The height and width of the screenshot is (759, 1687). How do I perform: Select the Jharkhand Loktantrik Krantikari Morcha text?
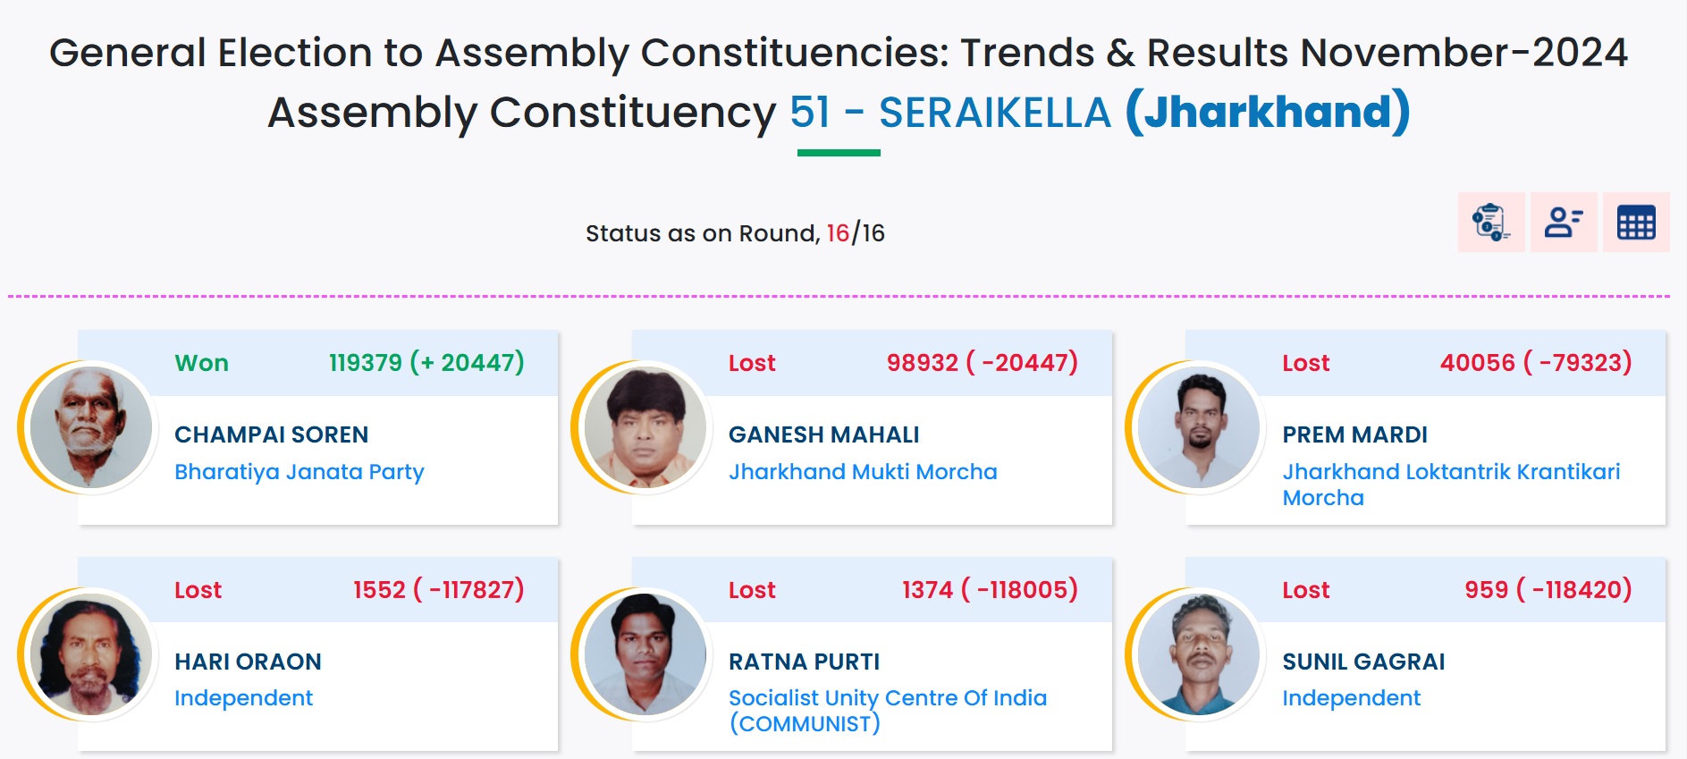pyautogui.click(x=1450, y=484)
